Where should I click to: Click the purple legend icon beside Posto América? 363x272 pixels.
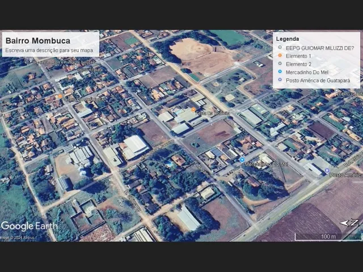(280, 80)
